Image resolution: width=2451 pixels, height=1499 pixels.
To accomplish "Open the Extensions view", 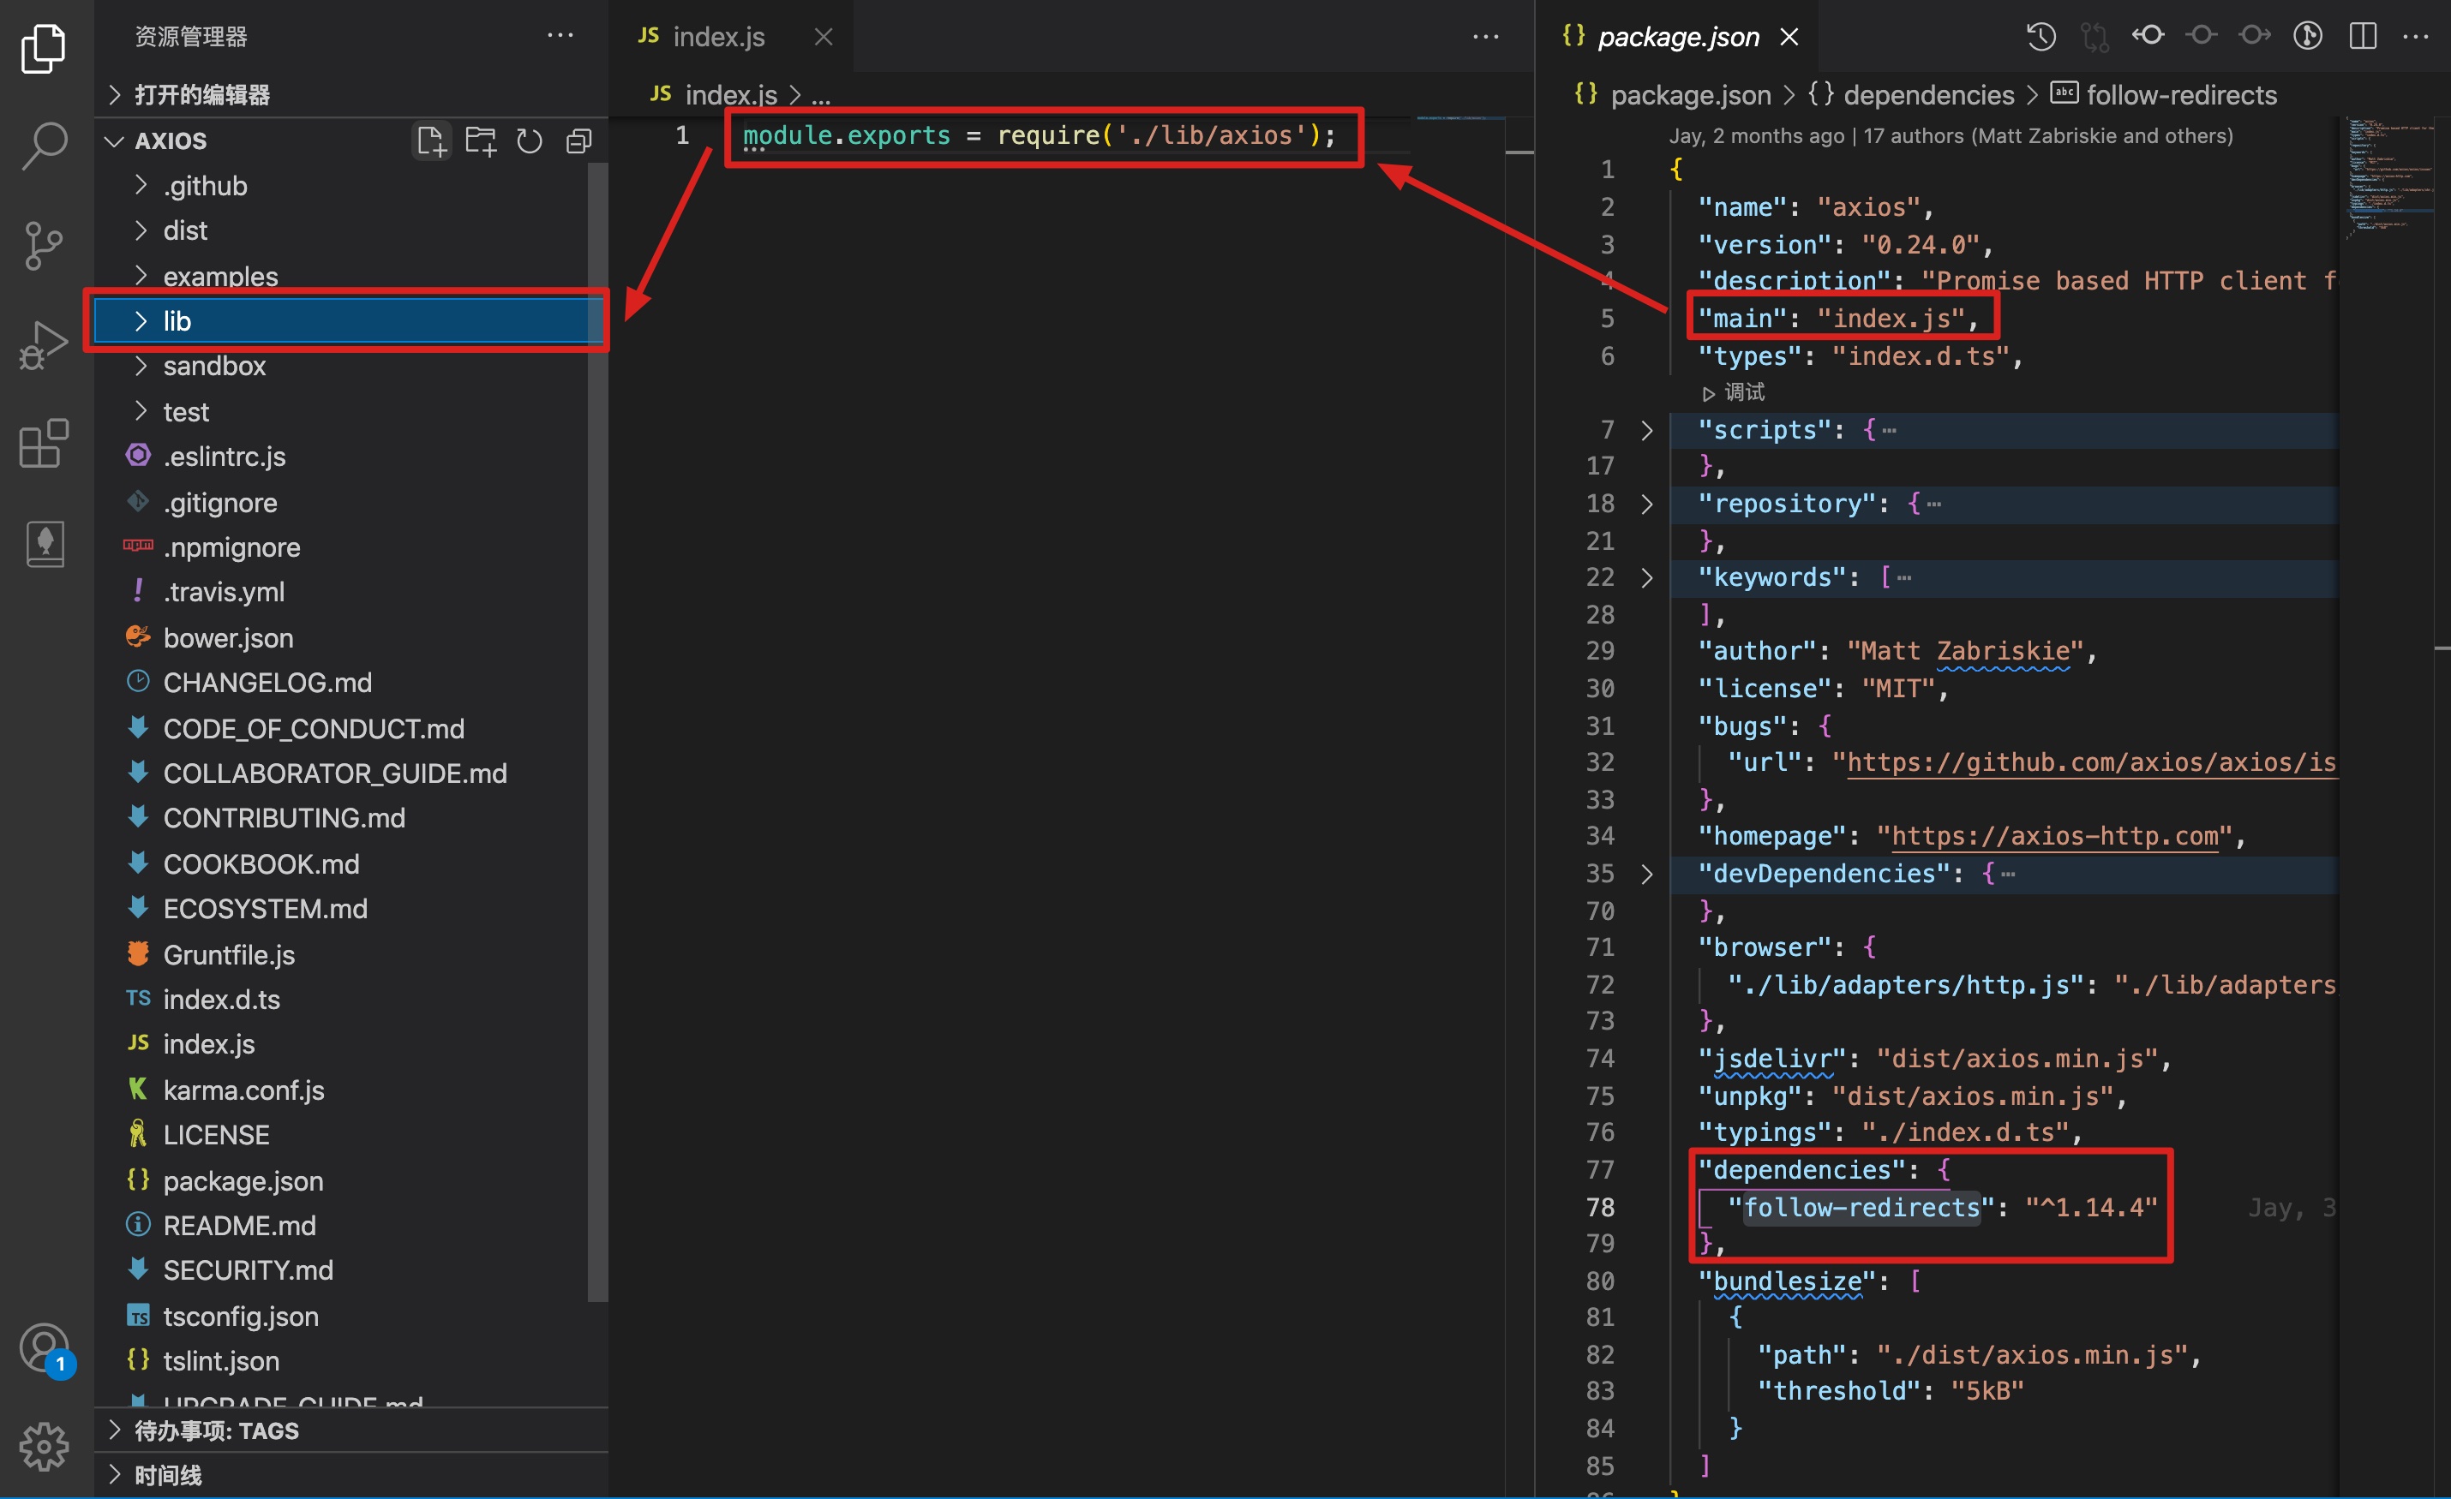I will [44, 444].
